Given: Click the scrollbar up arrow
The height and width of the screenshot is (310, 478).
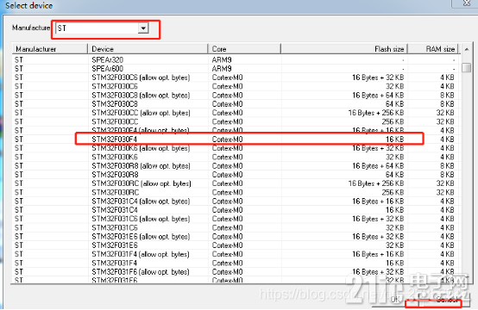Looking at the screenshot, I should point(467,49).
